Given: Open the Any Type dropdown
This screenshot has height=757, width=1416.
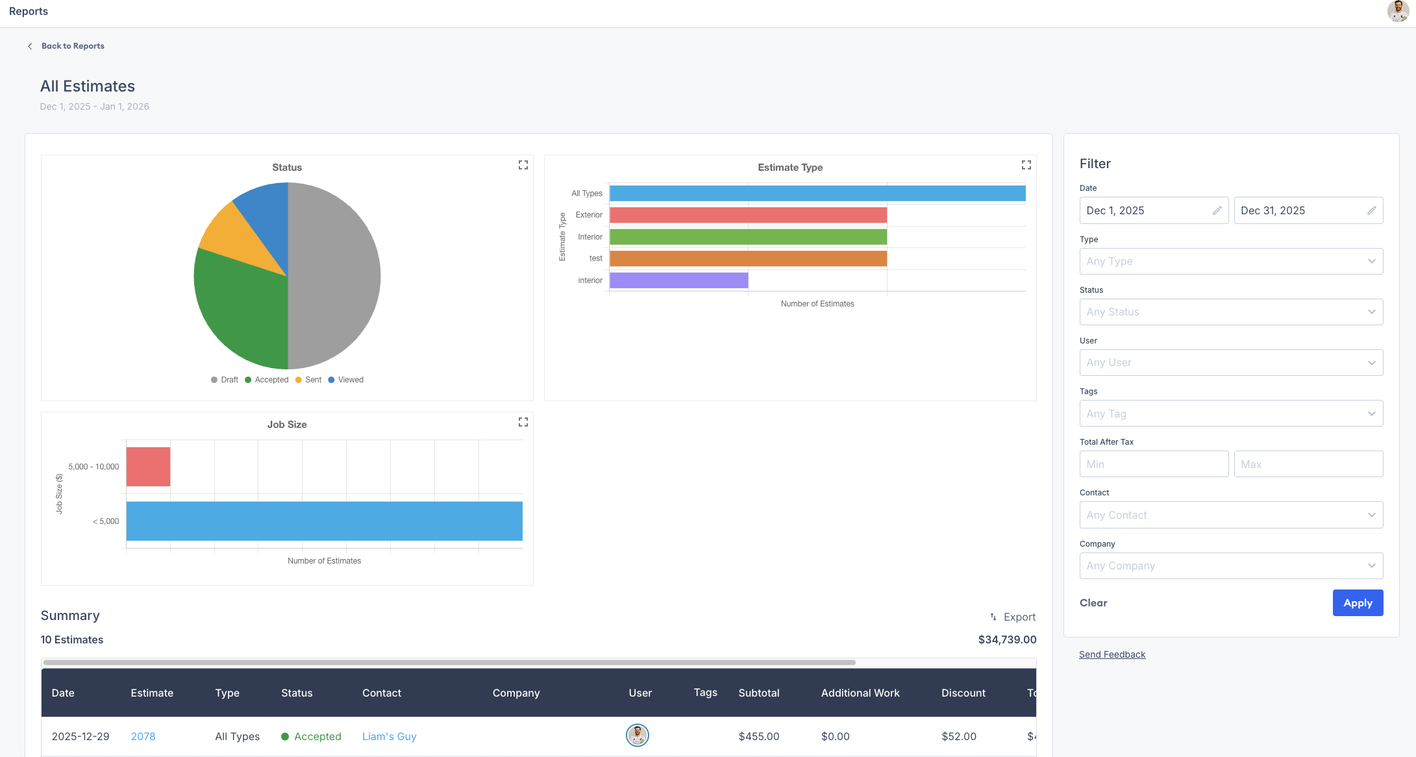Looking at the screenshot, I should (1231, 261).
